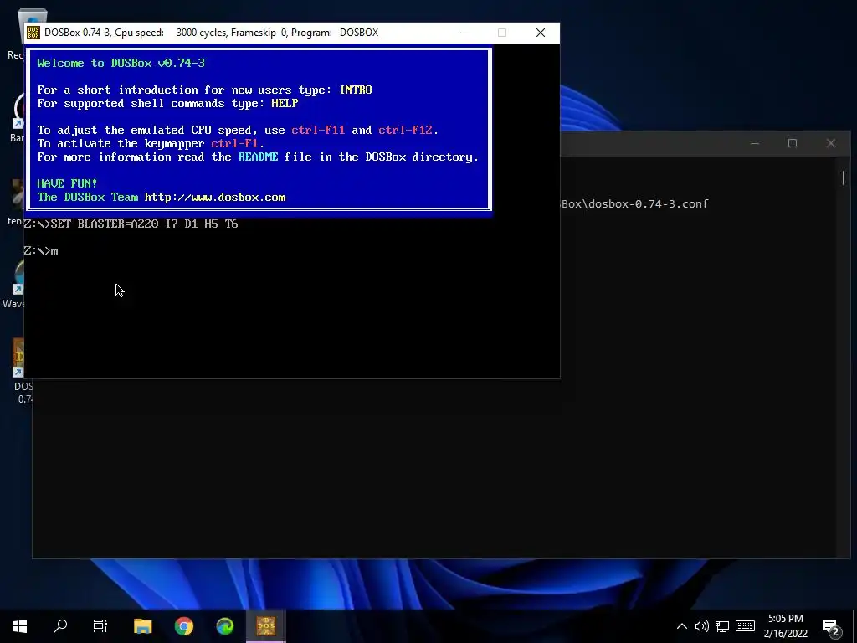Screen dimensions: 857x643
Task: Click the HELP command word
Action: point(285,103)
